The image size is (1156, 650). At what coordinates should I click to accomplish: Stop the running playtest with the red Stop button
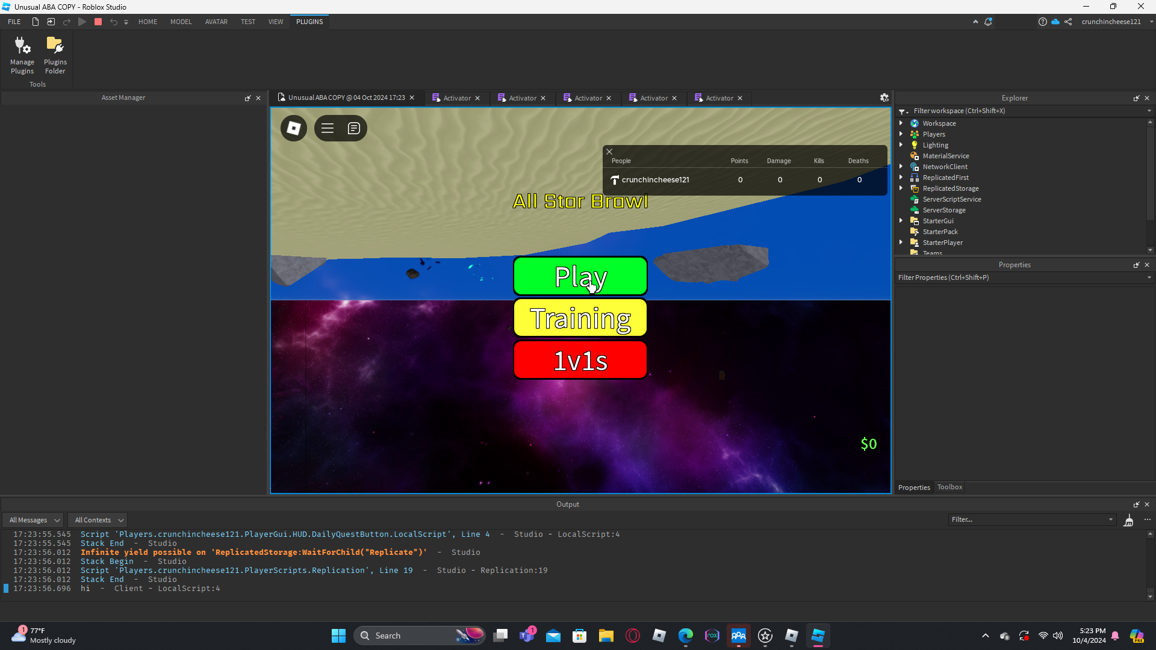[98, 22]
